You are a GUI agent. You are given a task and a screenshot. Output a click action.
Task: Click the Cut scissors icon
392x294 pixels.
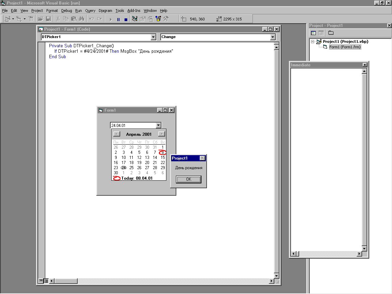click(x=58, y=19)
